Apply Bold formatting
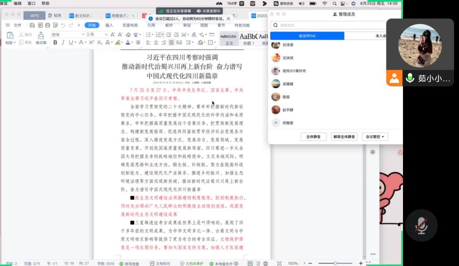The image size is (459, 266). pos(55,43)
